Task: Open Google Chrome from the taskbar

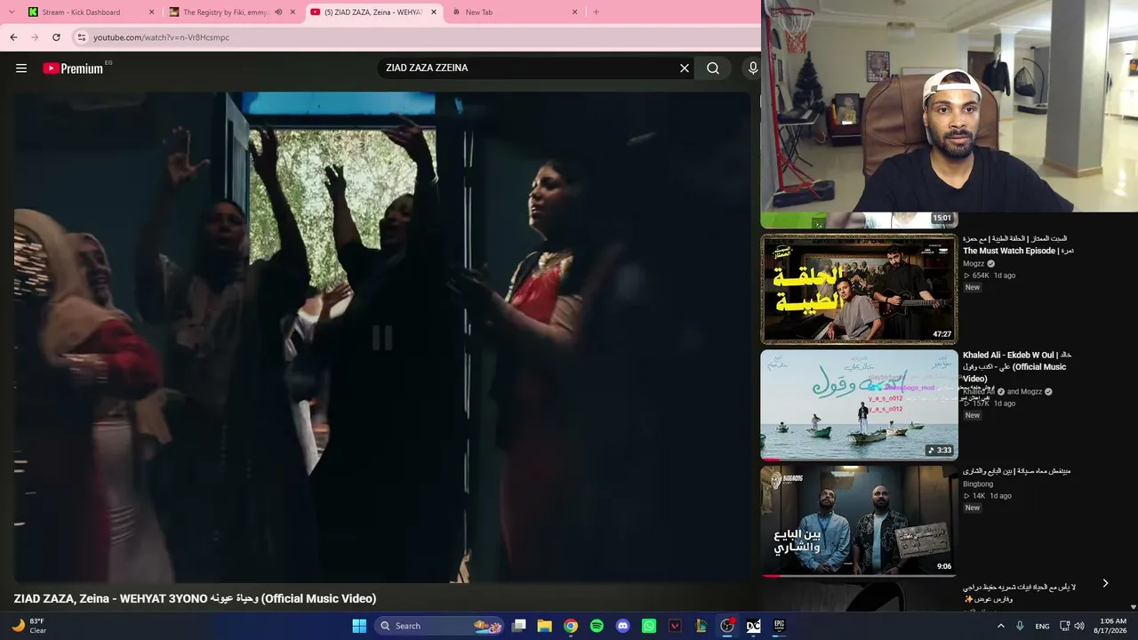Action: [x=571, y=626]
